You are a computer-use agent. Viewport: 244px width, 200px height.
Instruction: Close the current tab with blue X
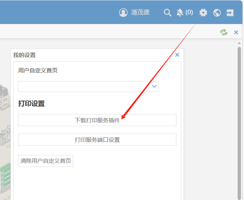pyautogui.click(x=236, y=32)
